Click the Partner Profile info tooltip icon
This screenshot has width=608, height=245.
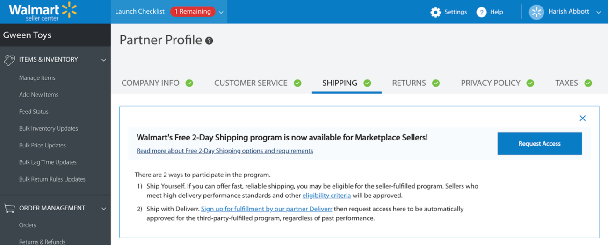pyautogui.click(x=209, y=41)
